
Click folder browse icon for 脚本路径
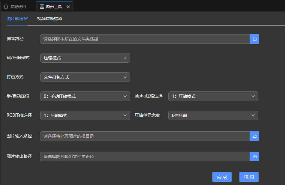pos(254,39)
